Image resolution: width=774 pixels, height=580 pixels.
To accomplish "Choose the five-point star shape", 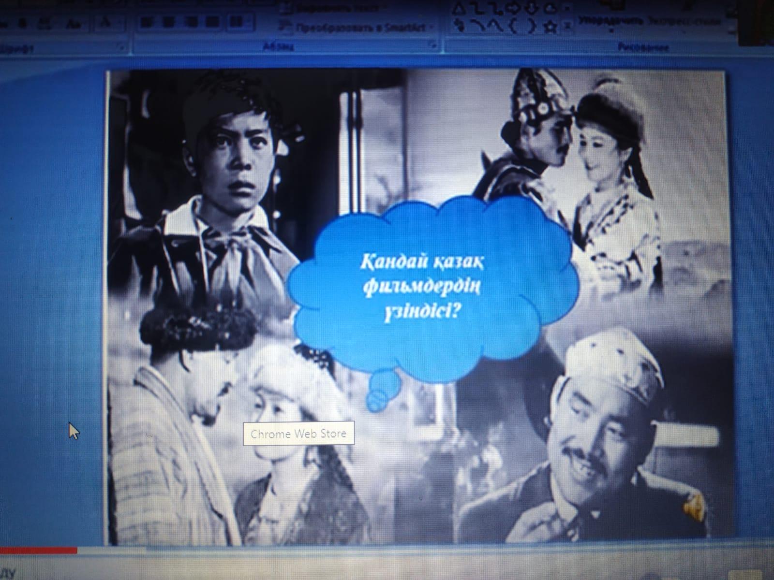I will point(550,27).
